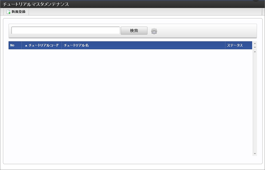Screen dimensions: 265x170
Task: Sort by チュートリアルコード column header
Action: [x=42, y=45]
